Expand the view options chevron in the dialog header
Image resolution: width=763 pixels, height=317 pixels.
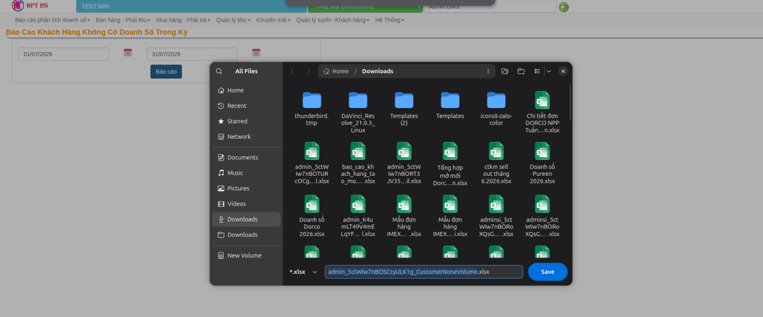[x=549, y=71]
